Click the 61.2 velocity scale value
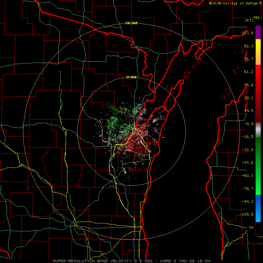This screenshot has height=263, width=263. coord(249,72)
